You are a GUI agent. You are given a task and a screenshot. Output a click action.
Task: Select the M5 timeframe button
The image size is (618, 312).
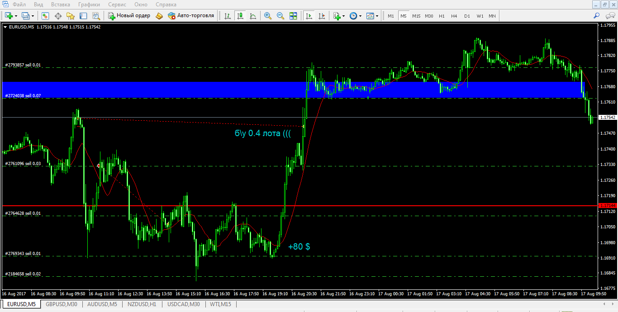[404, 16]
